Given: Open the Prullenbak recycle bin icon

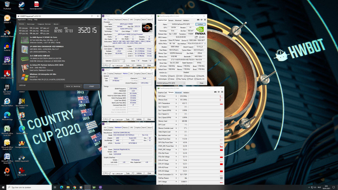Looking at the screenshot, I should coord(7,5).
